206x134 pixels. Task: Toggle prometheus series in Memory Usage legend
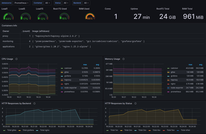coord(176,92)
